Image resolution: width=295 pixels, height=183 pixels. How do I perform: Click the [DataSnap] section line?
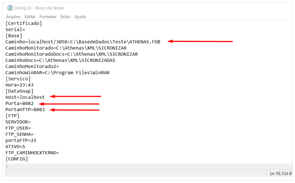pyautogui.click(x=19, y=91)
